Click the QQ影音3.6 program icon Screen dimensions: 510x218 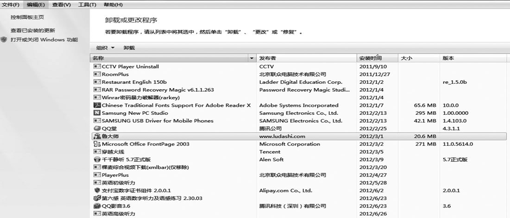click(x=97, y=206)
